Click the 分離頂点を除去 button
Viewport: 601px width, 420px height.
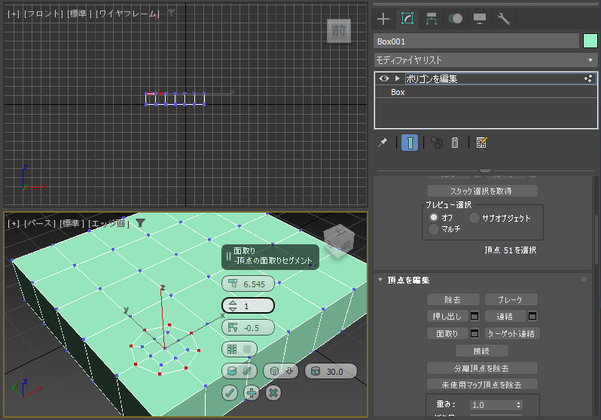point(482,368)
